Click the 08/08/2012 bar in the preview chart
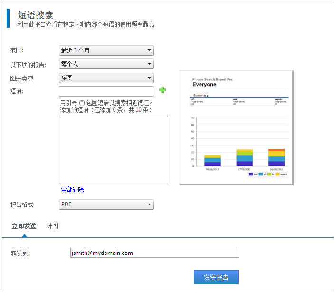Image resolution: width=334 pixels, height=292 pixels. [x=277, y=157]
